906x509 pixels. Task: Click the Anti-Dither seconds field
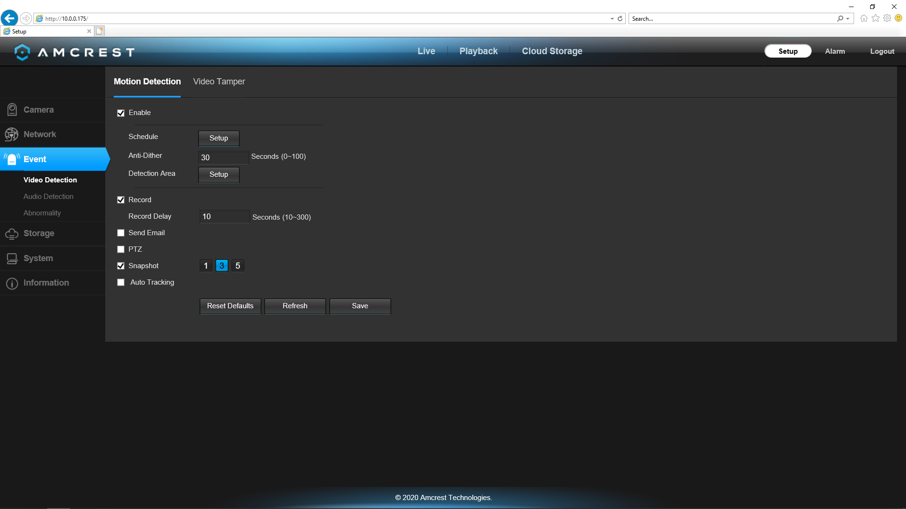coord(223,157)
